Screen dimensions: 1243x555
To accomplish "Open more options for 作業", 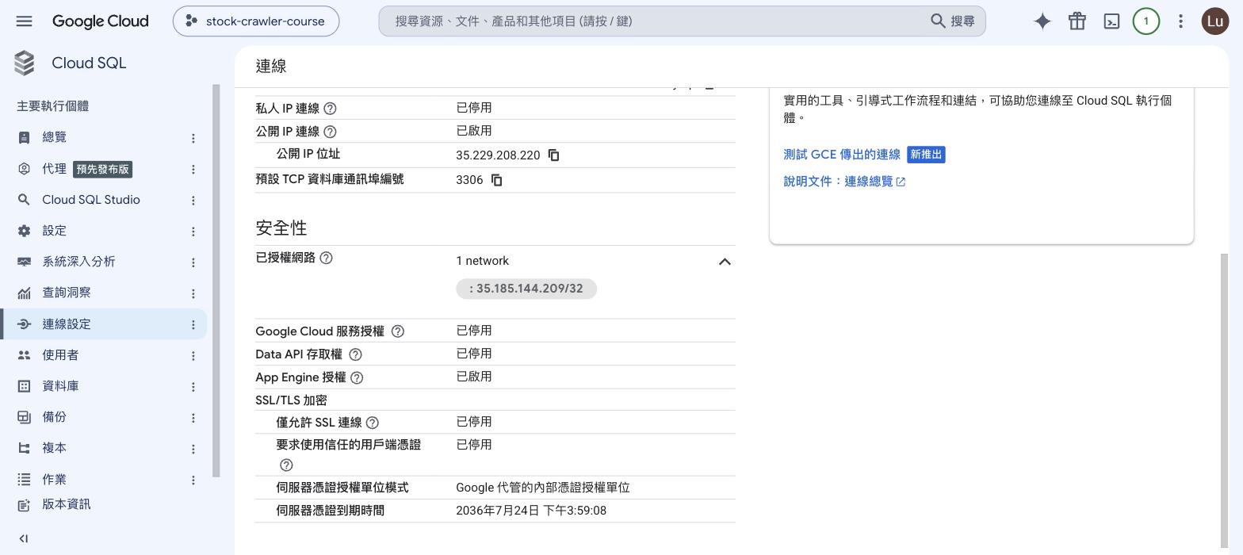I will [x=193, y=480].
